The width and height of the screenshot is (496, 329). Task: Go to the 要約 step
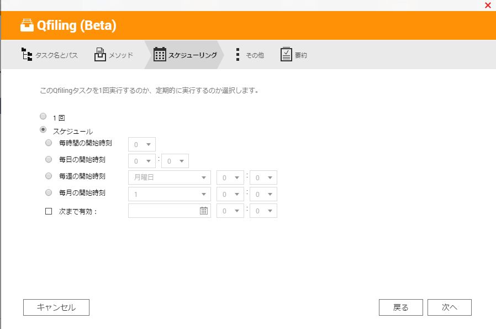[293, 55]
